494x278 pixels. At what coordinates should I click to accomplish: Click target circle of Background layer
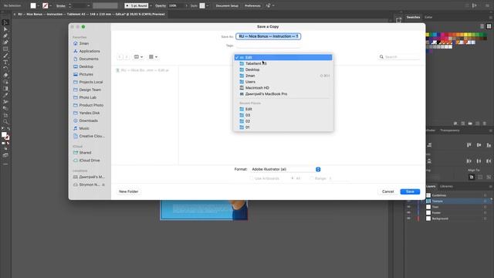click(x=486, y=219)
